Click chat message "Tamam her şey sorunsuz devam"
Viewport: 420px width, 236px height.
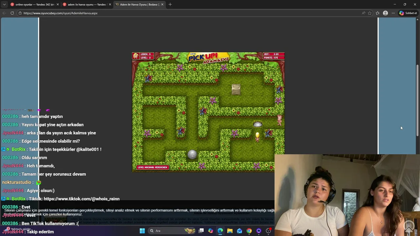tap(54, 174)
